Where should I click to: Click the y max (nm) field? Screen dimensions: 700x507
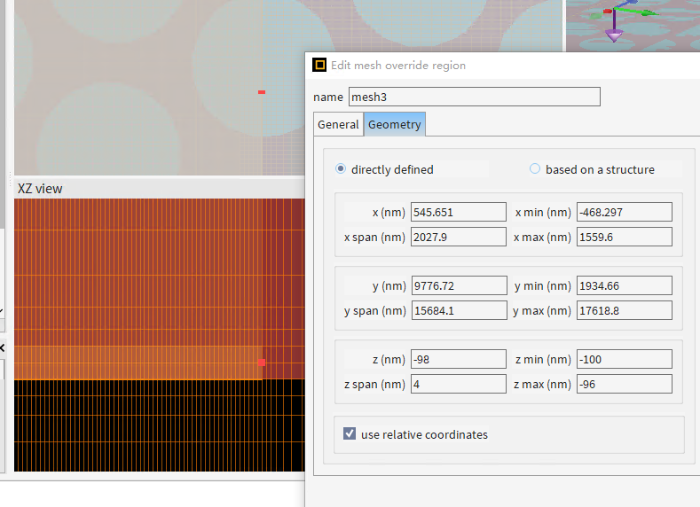tap(625, 310)
